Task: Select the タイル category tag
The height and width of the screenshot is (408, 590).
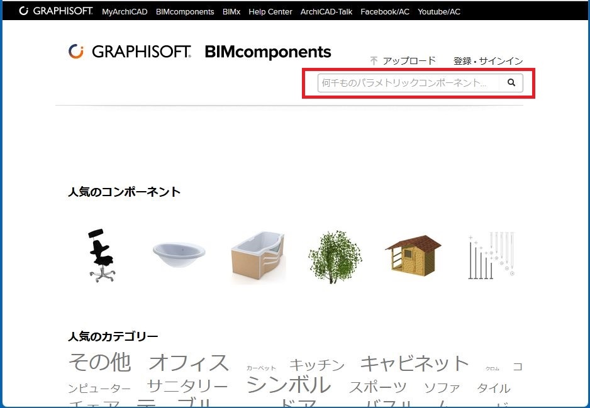Action: pos(493,388)
